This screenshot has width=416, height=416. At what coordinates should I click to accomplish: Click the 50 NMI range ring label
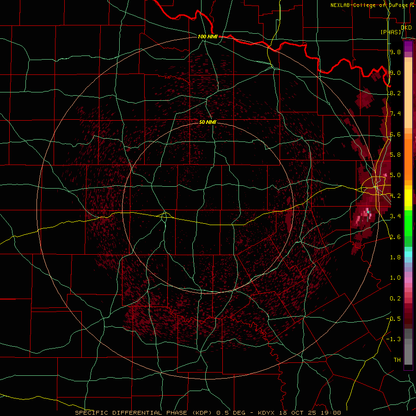click(208, 122)
